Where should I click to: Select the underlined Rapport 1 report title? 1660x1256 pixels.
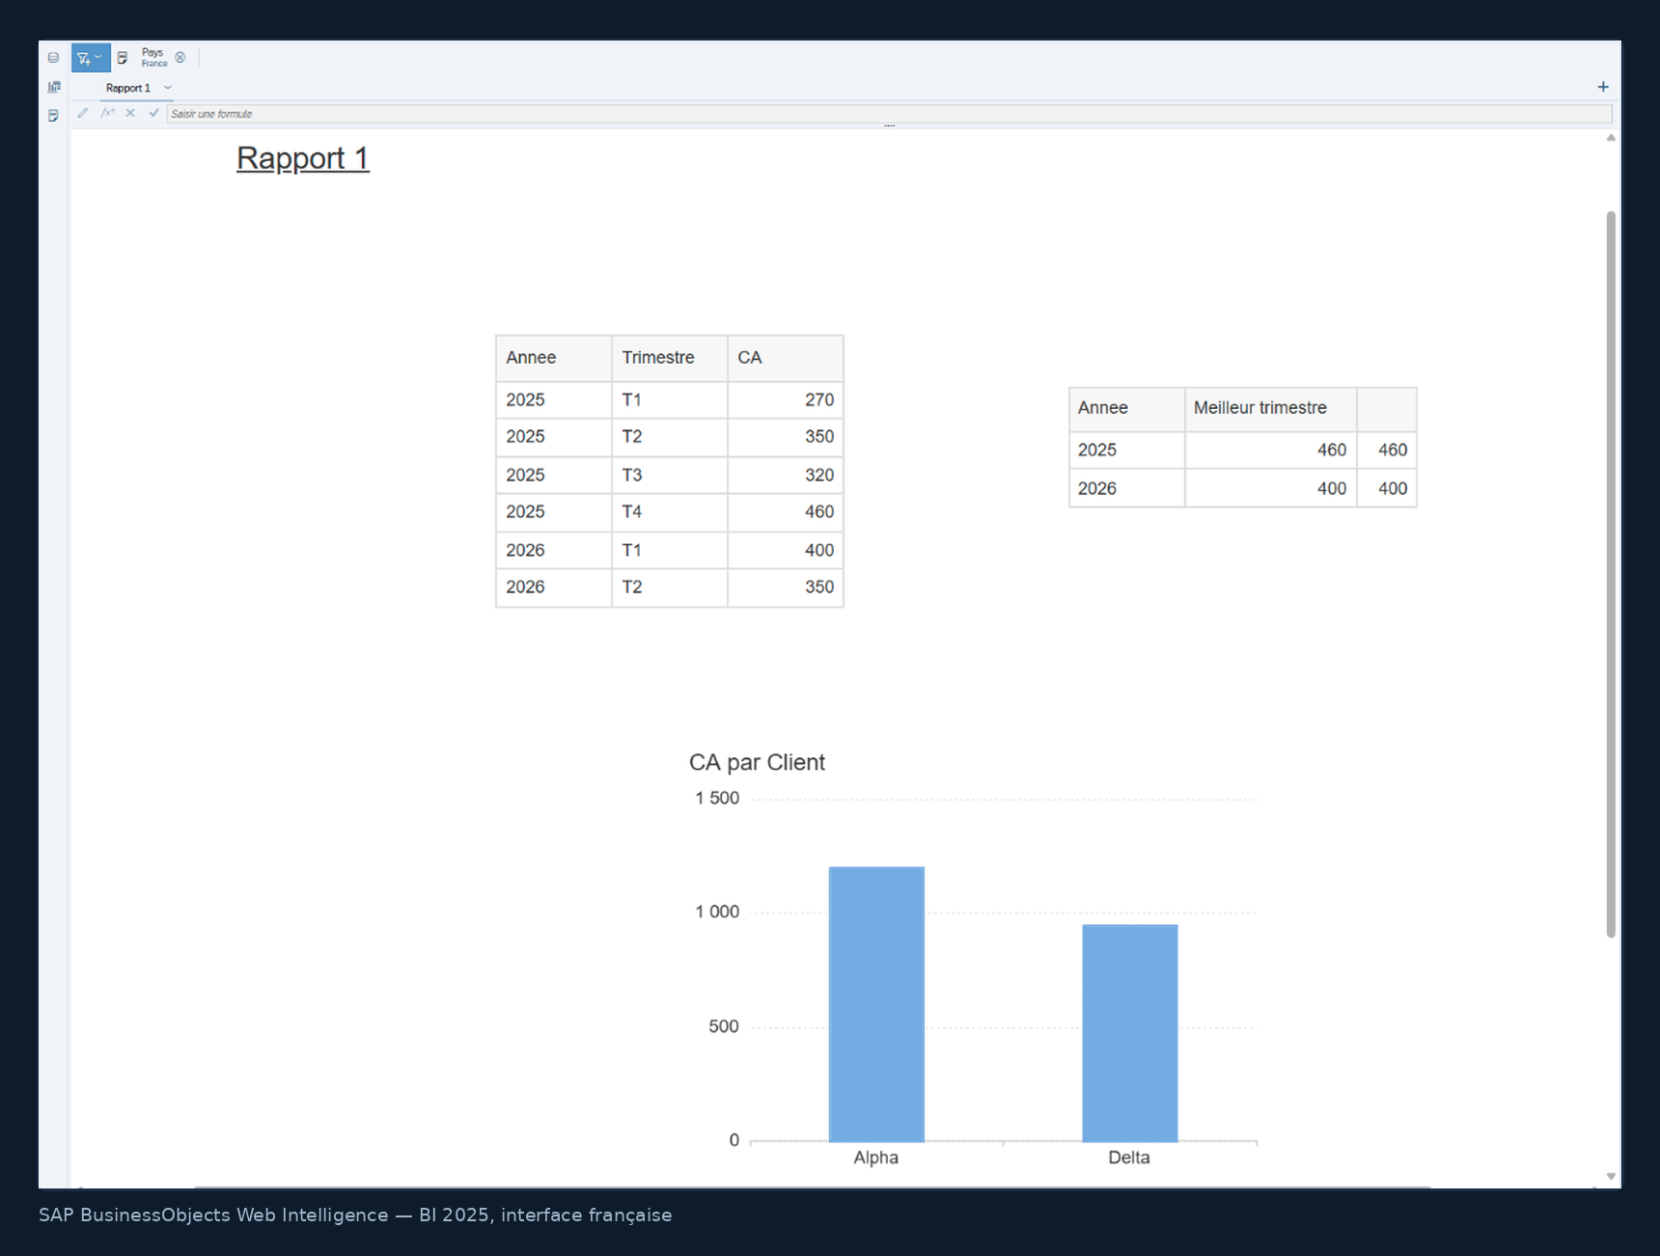303,158
